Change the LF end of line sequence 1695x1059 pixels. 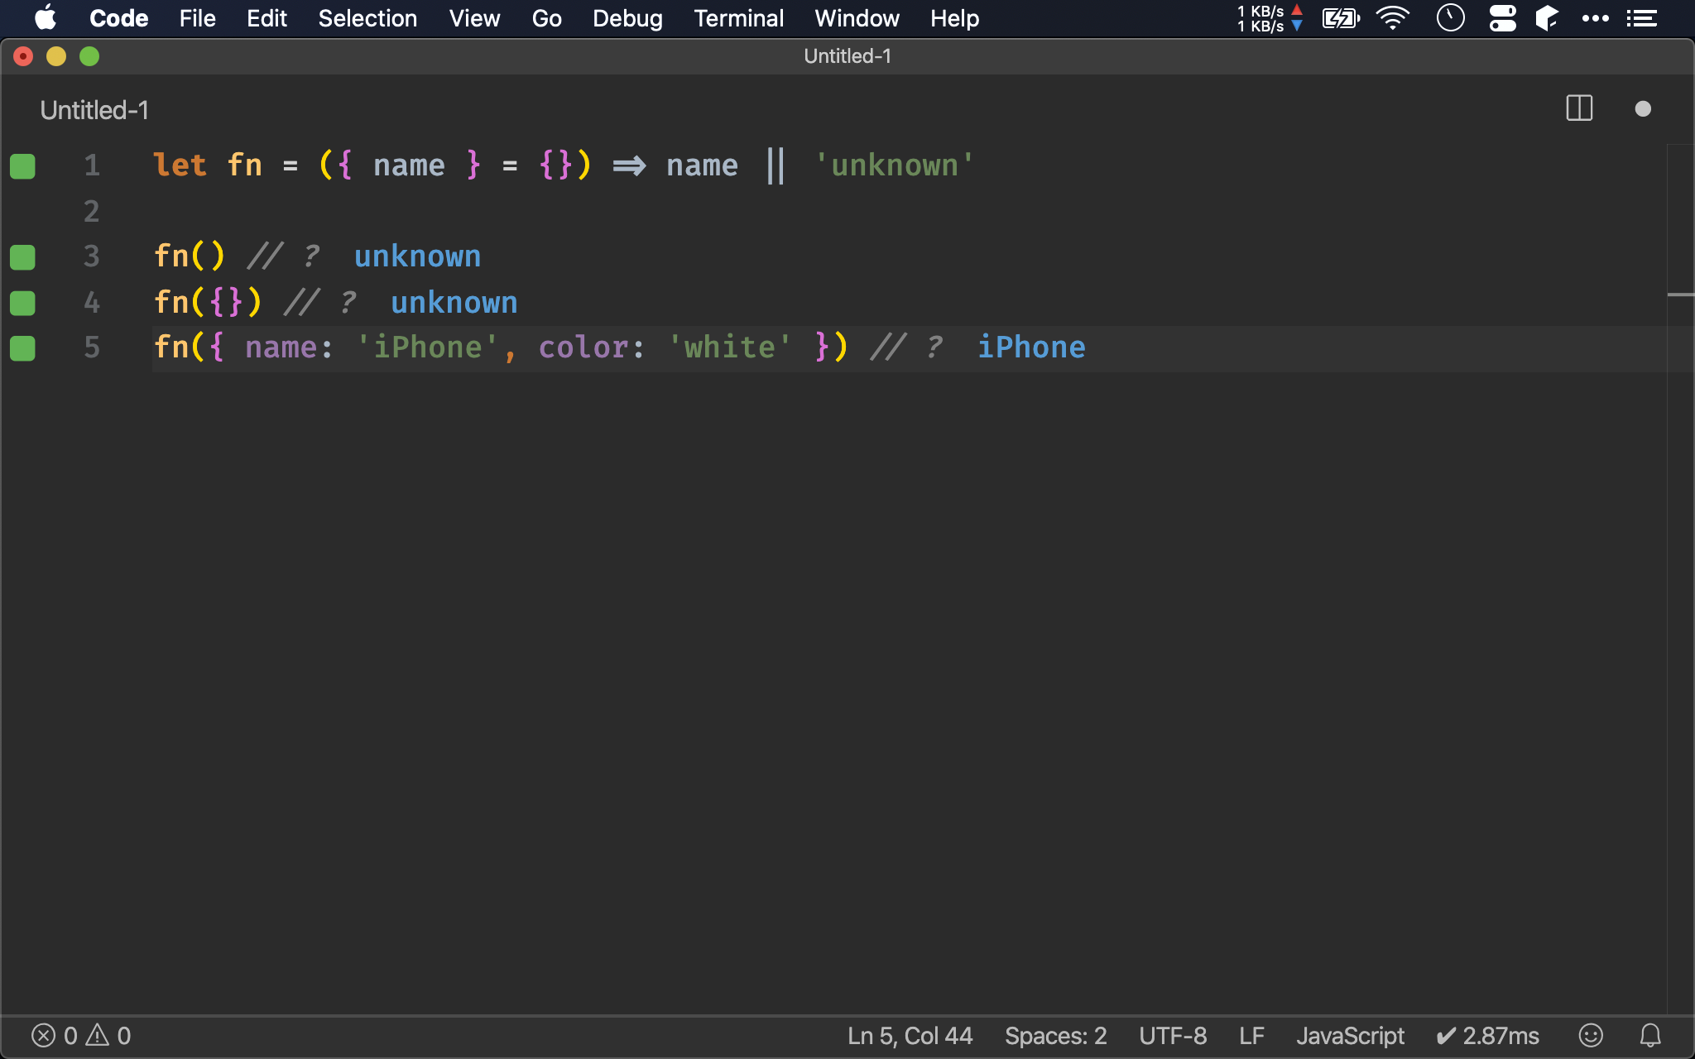(1251, 1035)
